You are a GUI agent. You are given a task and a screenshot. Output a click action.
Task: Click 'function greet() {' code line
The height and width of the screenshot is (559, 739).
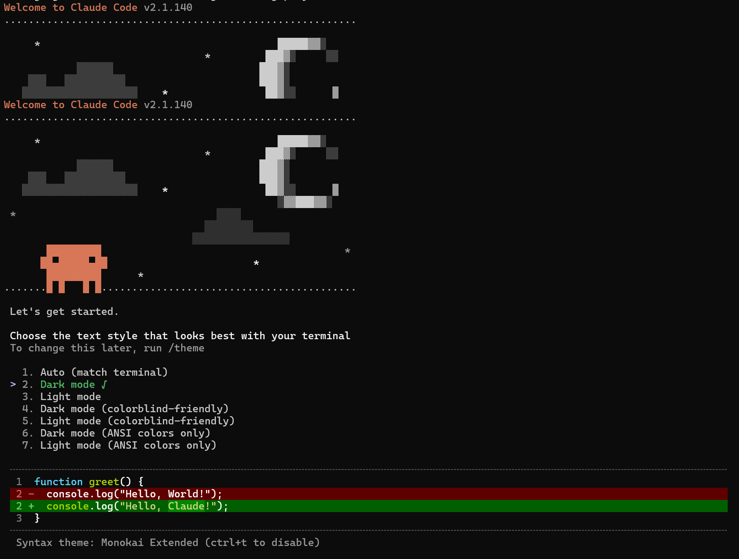pos(89,482)
